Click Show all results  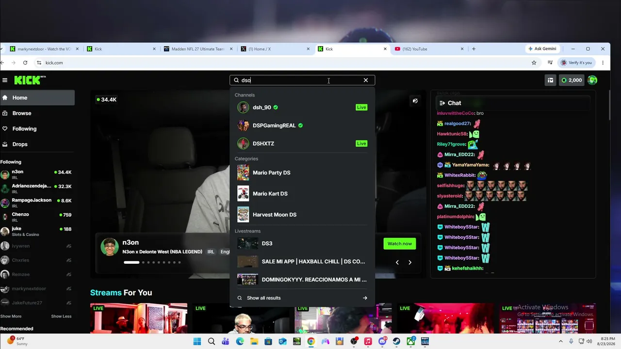coord(263,298)
